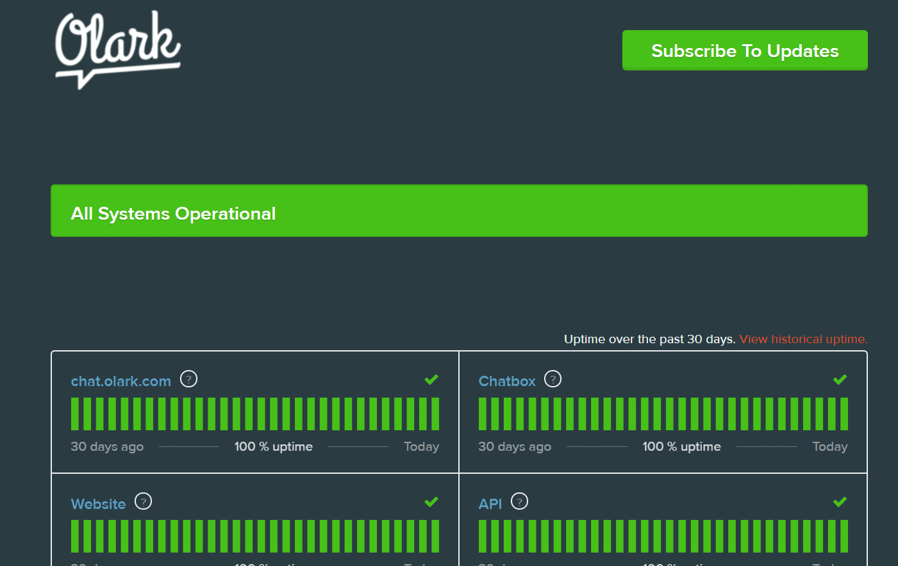
Task: Click the Uptime over the past 30 days text
Action: (649, 339)
